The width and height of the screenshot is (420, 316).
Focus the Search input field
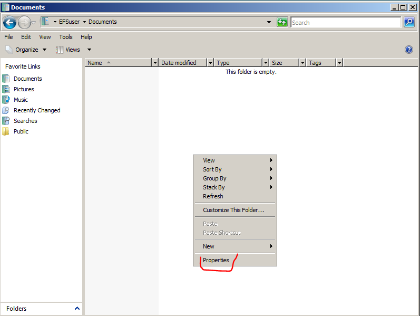pyautogui.click(x=346, y=22)
